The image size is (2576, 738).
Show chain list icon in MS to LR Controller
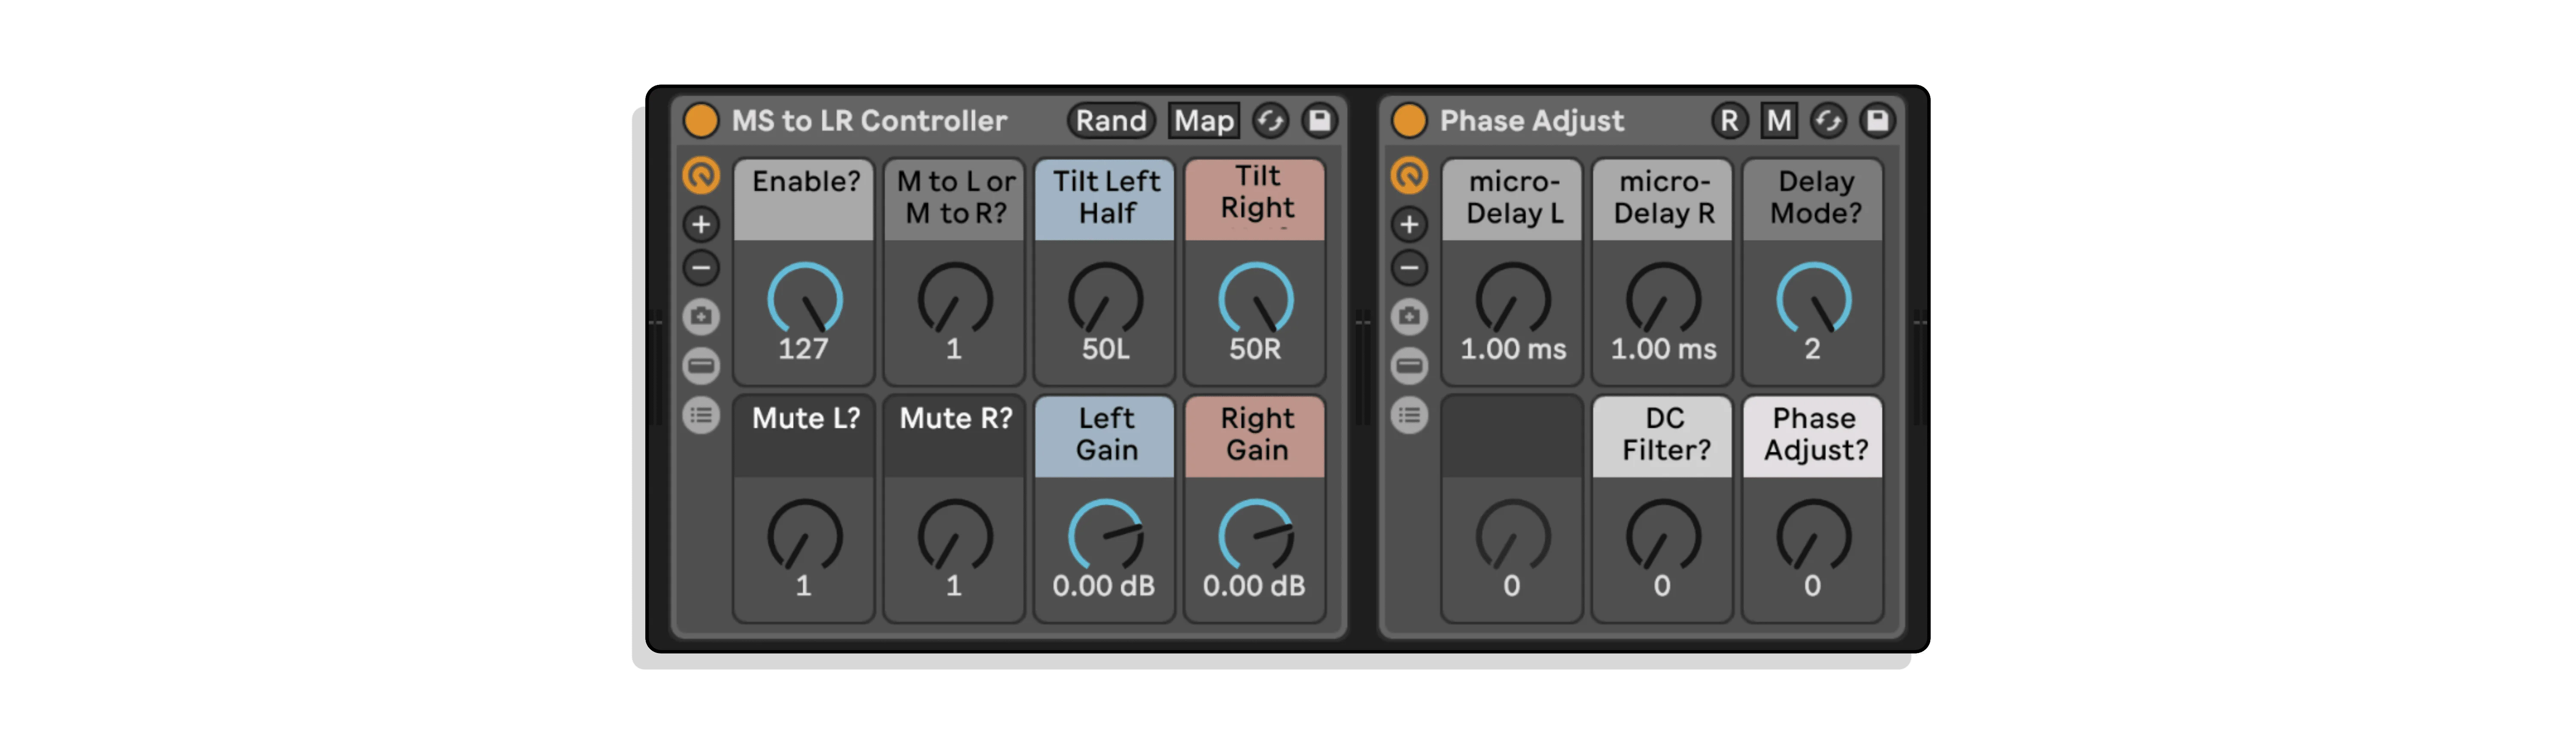click(x=701, y=415)
